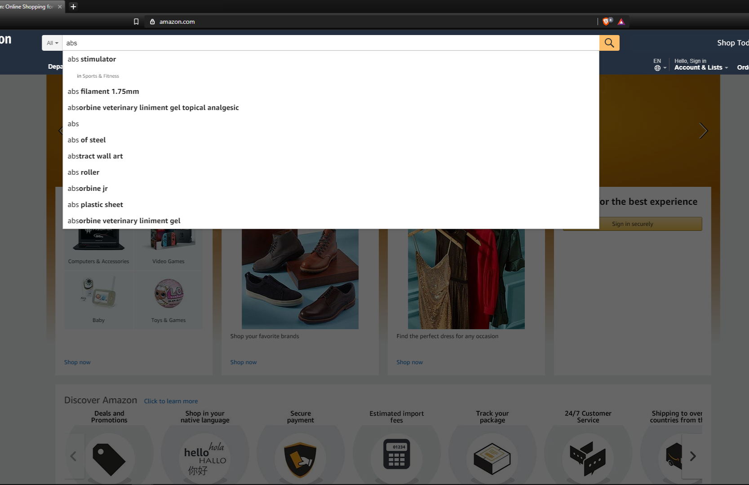Viewport: 749px width, 485px height.
Task: Open the All departments search dropdown
Action: coord(52,43)
